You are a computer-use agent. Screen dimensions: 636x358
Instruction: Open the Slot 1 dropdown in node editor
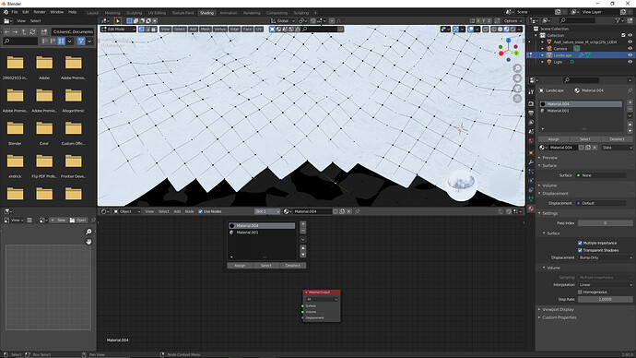[x=267, y=211]
